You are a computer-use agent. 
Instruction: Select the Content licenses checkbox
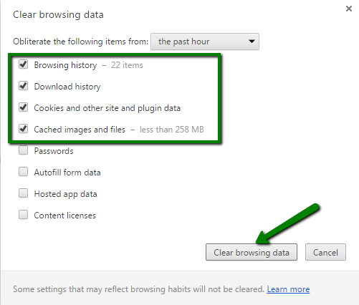tap(24, 215)
